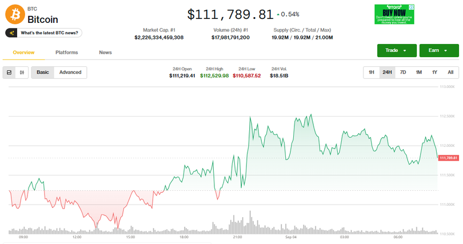463x244 pixels.
Task: Select the Advanced chart mode
Action: coord(70,73)
